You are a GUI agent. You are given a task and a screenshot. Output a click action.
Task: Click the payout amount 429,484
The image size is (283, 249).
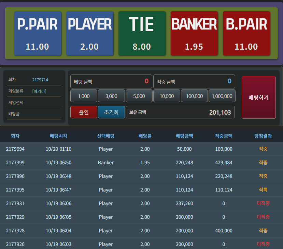pos(224,163)
